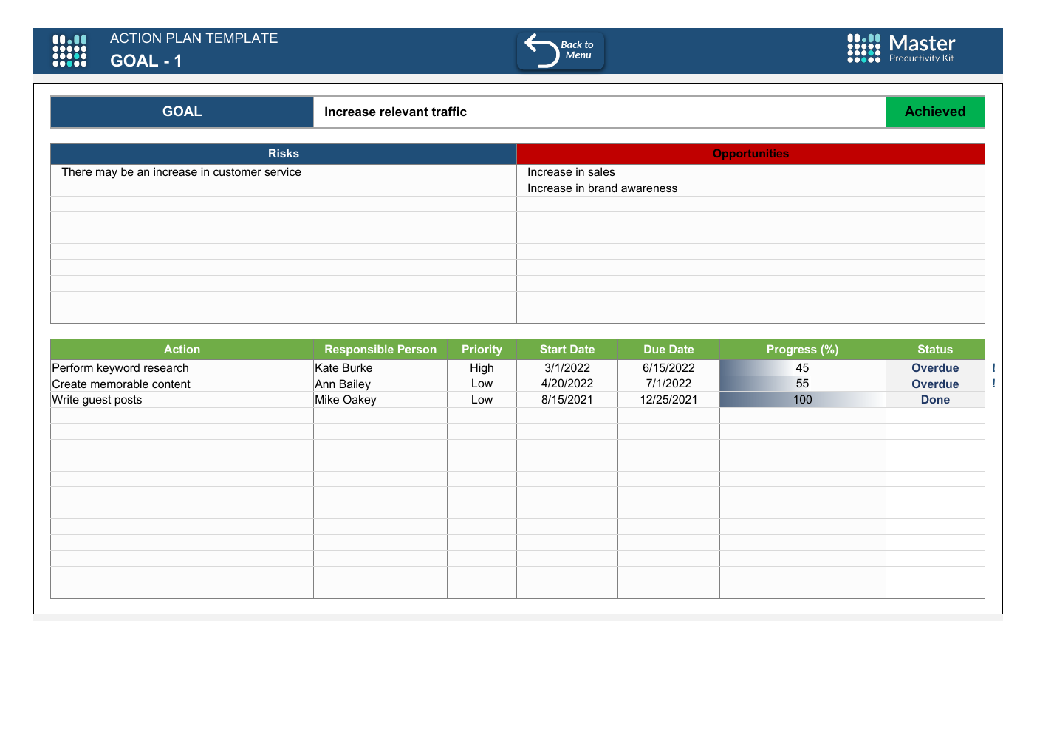
Task: Click the 'GOAL - 1' heading
Action: tap(146, 61)
